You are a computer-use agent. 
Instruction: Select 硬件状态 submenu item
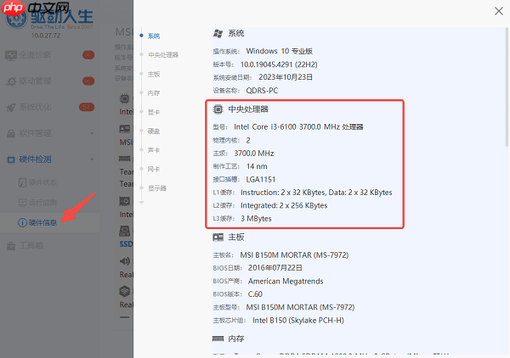[42, 182]
